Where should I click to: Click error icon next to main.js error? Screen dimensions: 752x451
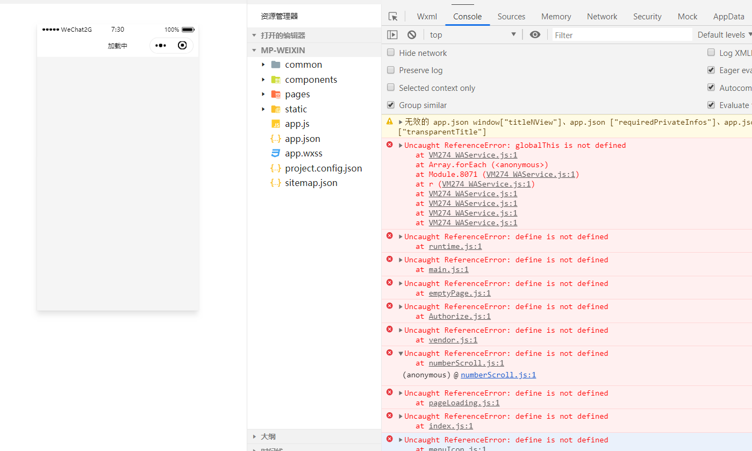[x=390, y=259]
